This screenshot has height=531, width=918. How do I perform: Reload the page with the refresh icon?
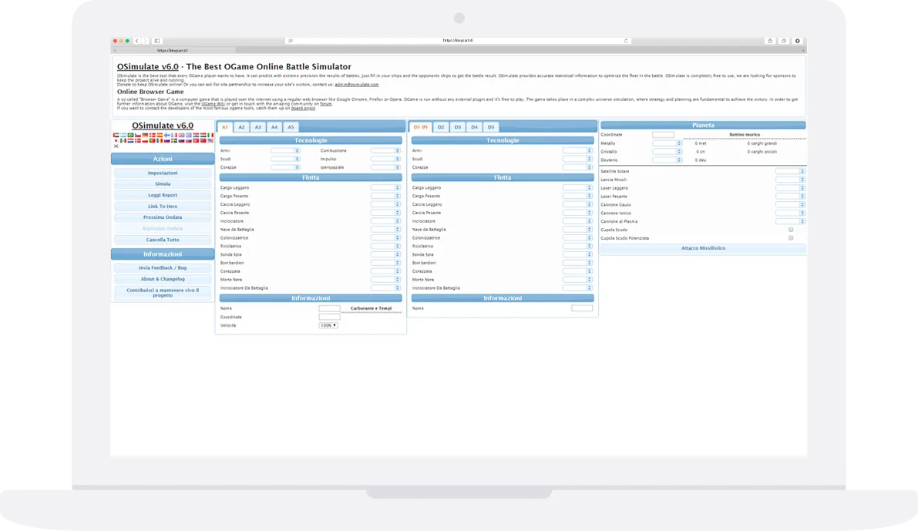(x=626, y=41)
